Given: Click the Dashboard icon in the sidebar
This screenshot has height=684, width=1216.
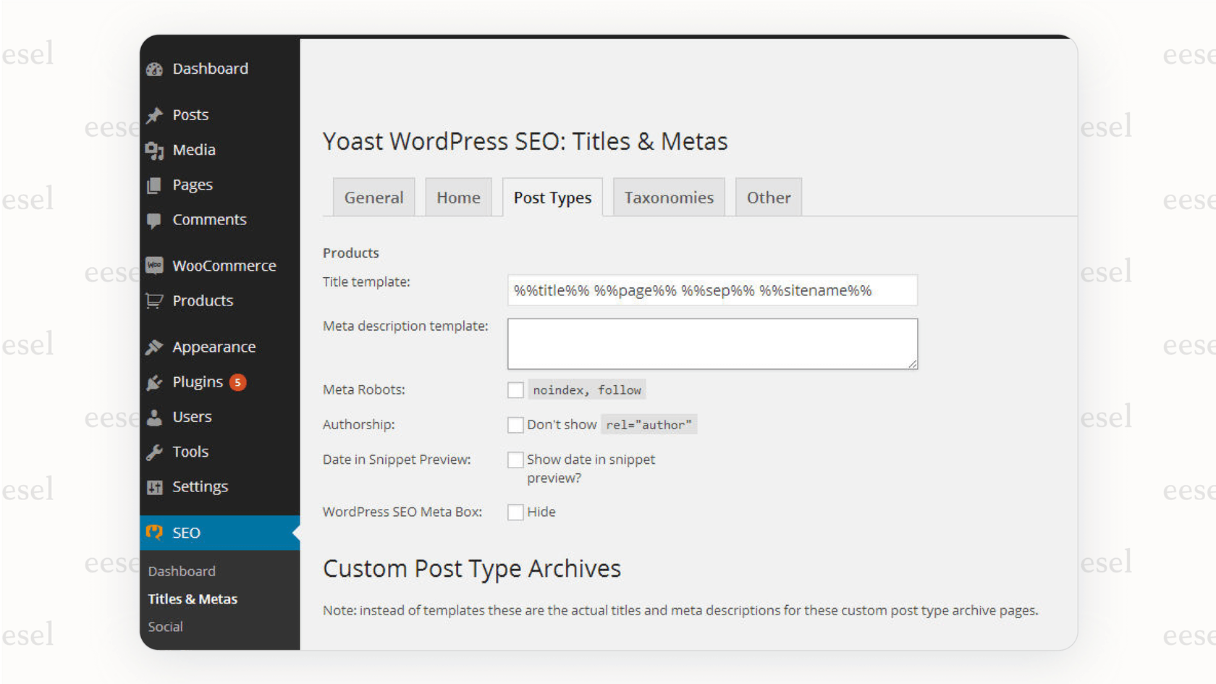Looking at the screenshot, I should (155, 69).
